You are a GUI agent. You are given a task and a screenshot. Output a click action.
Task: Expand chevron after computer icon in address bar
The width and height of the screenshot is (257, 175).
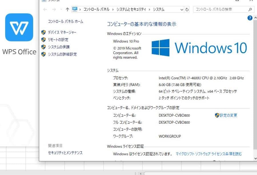click(80, 9)
